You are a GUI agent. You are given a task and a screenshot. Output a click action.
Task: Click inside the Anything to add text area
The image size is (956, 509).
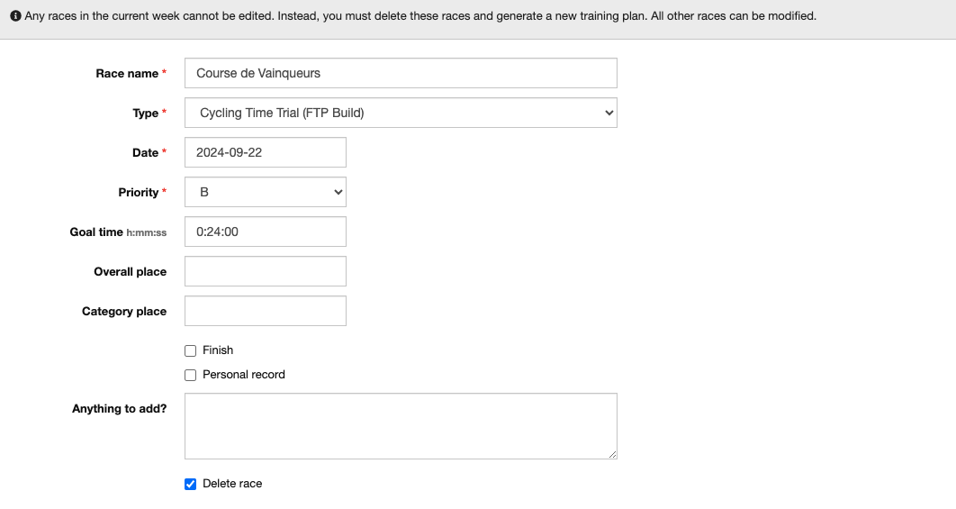pyautogui.click(x=401, y=425)
